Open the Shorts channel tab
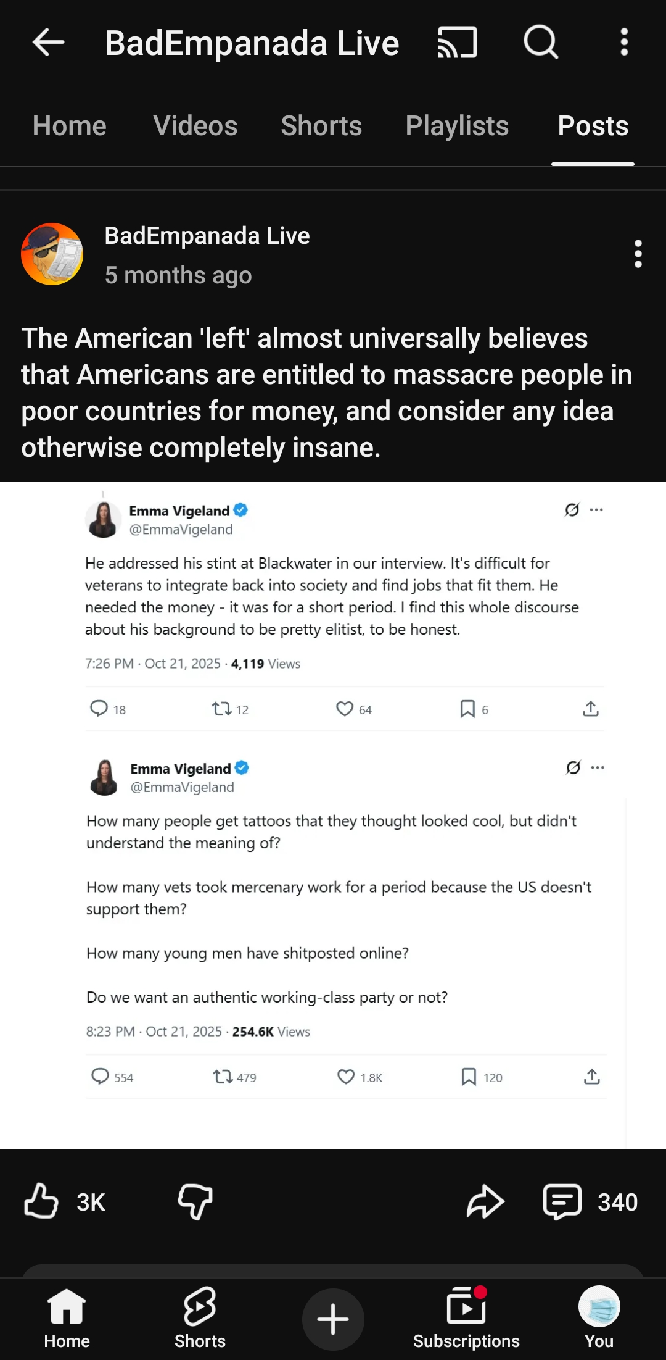Viewport: 666px width, 1360px height. (321, 127)
